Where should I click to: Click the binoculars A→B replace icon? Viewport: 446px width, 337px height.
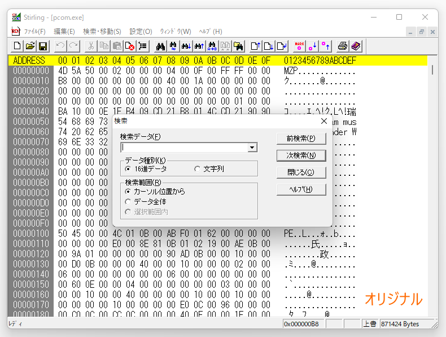212,46
